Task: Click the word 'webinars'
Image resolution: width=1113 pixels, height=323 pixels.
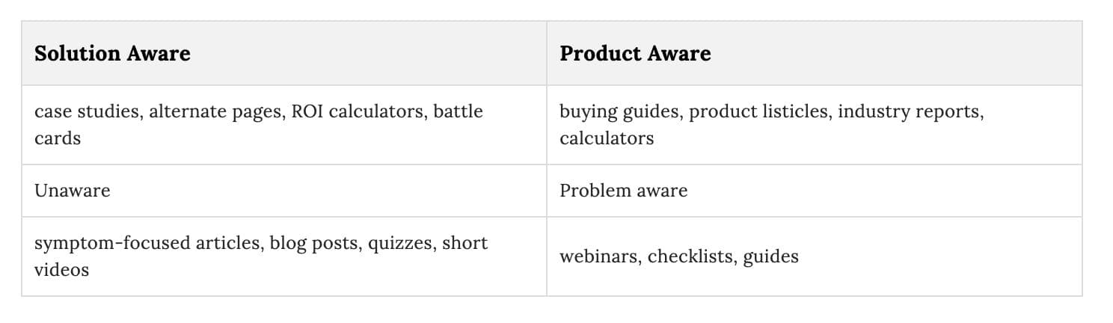Action: [x=598, y=256]
